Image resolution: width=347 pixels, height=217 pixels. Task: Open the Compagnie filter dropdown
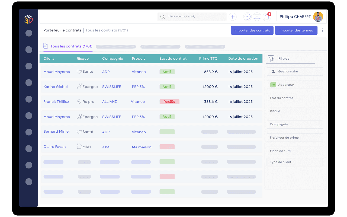(295, 124)
